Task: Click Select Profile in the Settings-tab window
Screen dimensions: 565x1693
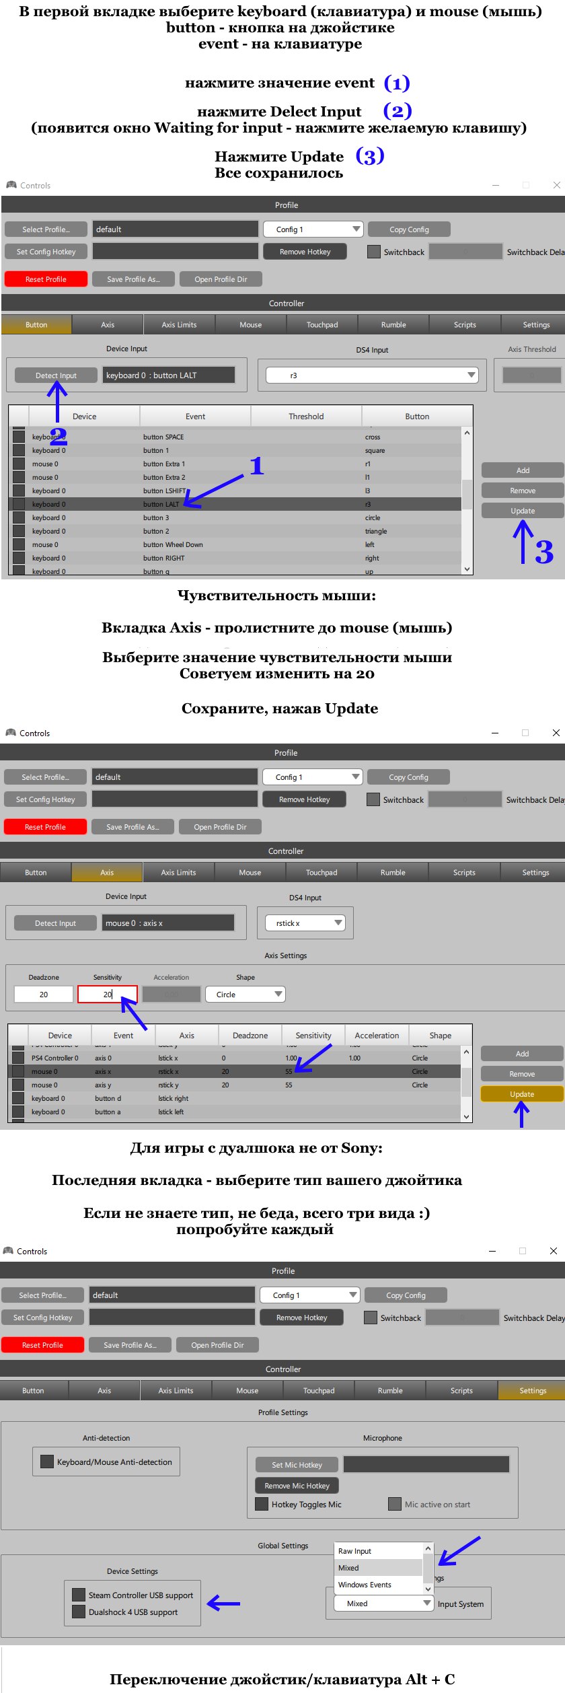Action: pos(42,1295)
